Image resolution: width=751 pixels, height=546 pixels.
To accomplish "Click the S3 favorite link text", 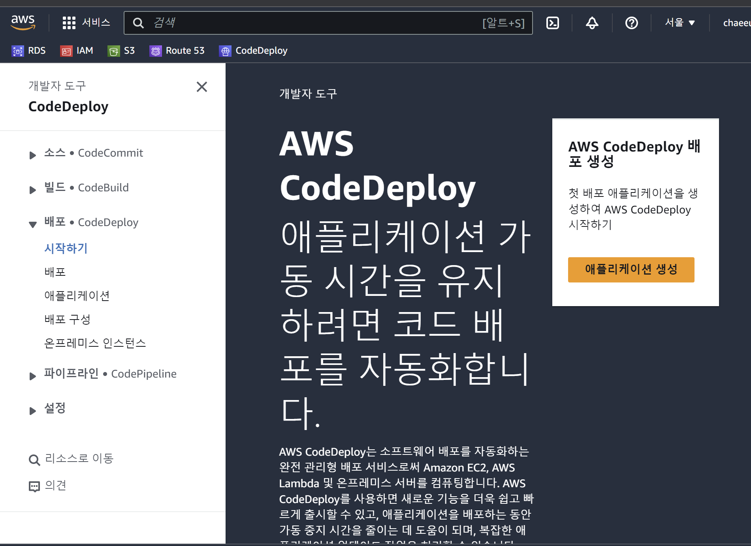I will pos(130,51).
